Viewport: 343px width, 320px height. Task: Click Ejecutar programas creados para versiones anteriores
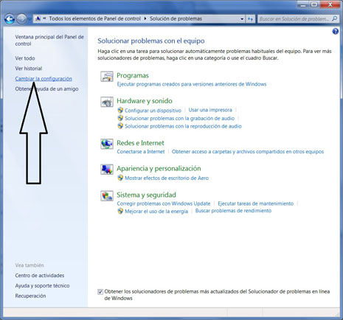point(192,84)
